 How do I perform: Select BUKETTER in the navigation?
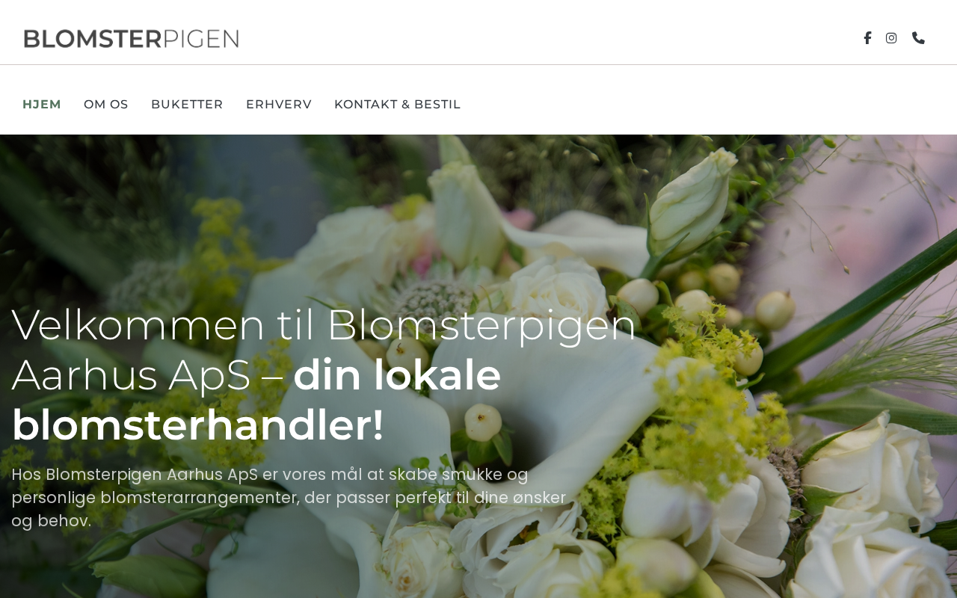coord(187,105)
